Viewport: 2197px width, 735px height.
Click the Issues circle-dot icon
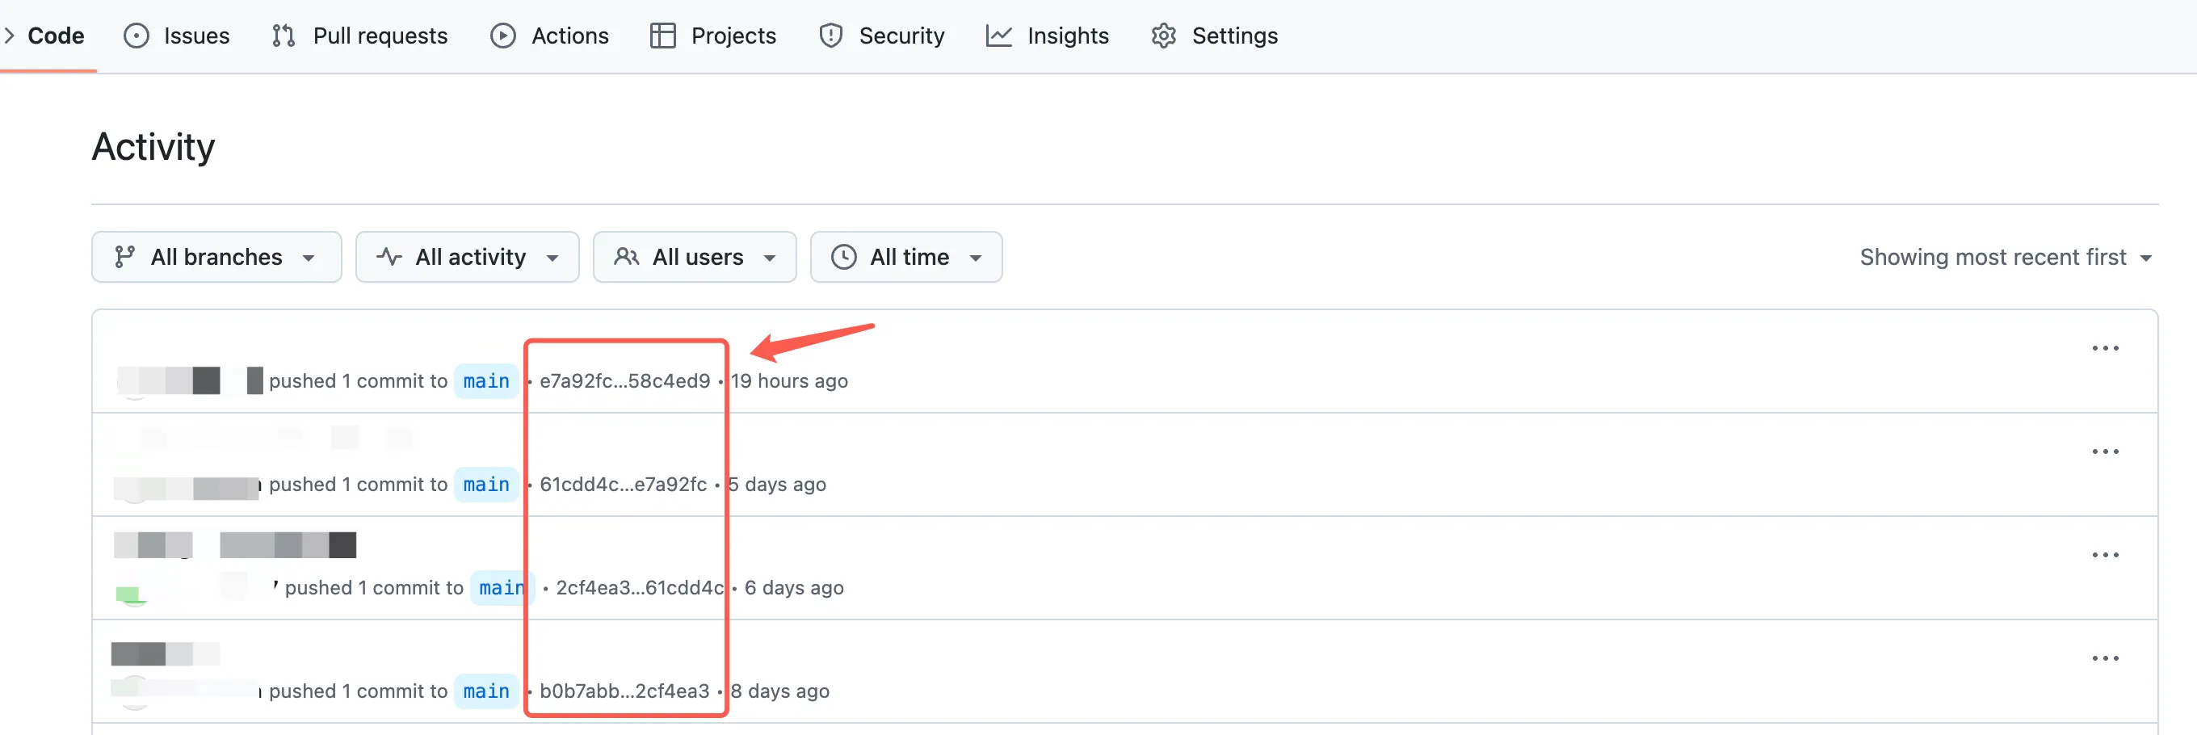pyautogui.click(x=137, y=36)
